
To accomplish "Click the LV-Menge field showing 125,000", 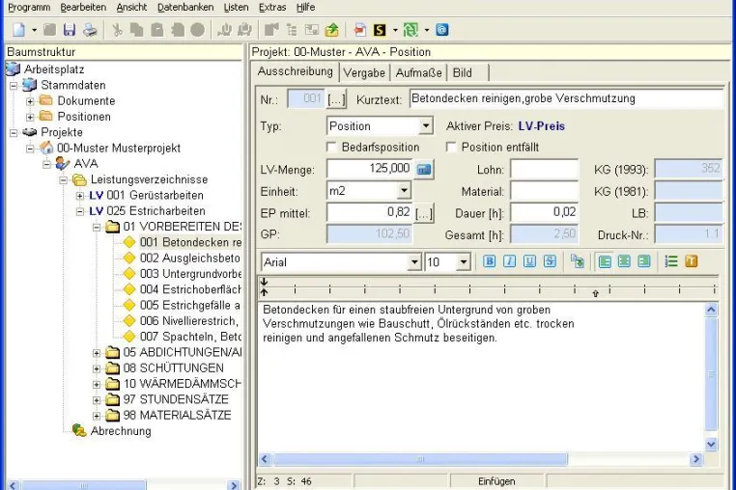I will pos(369,169).
